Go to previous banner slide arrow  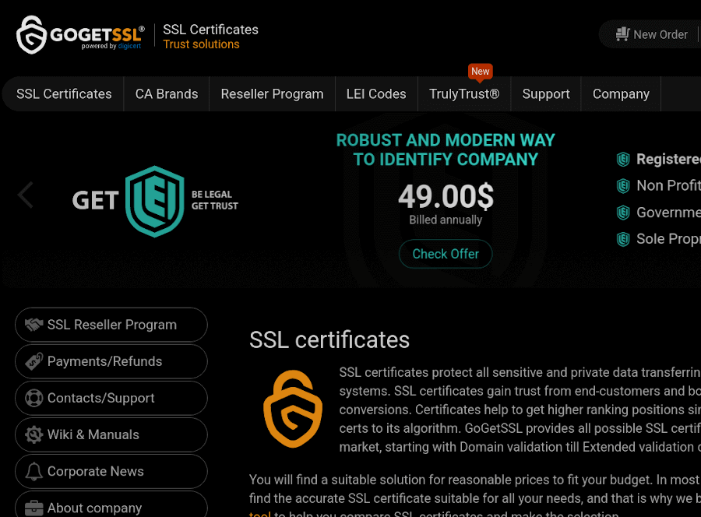26,195
